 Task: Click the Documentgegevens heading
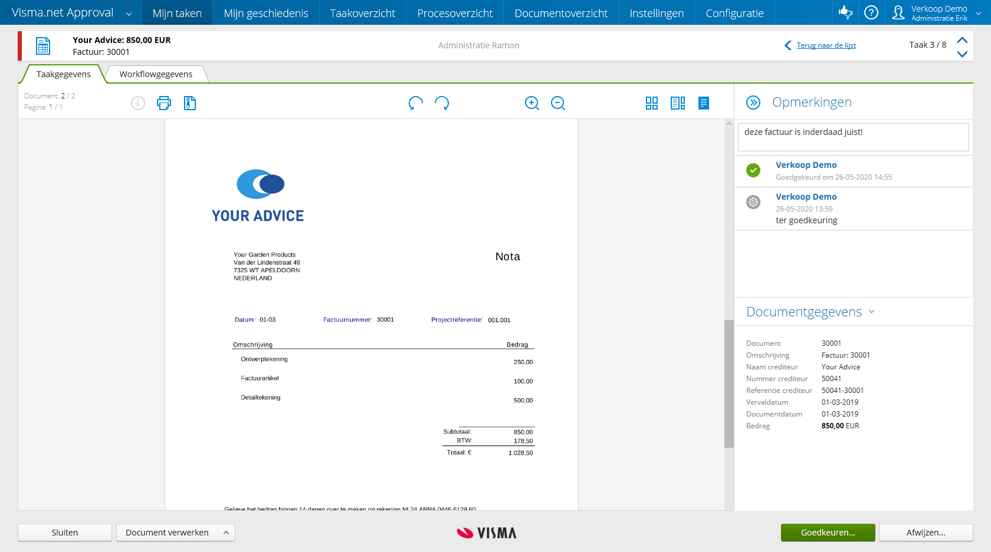click(x=803, y=312)
